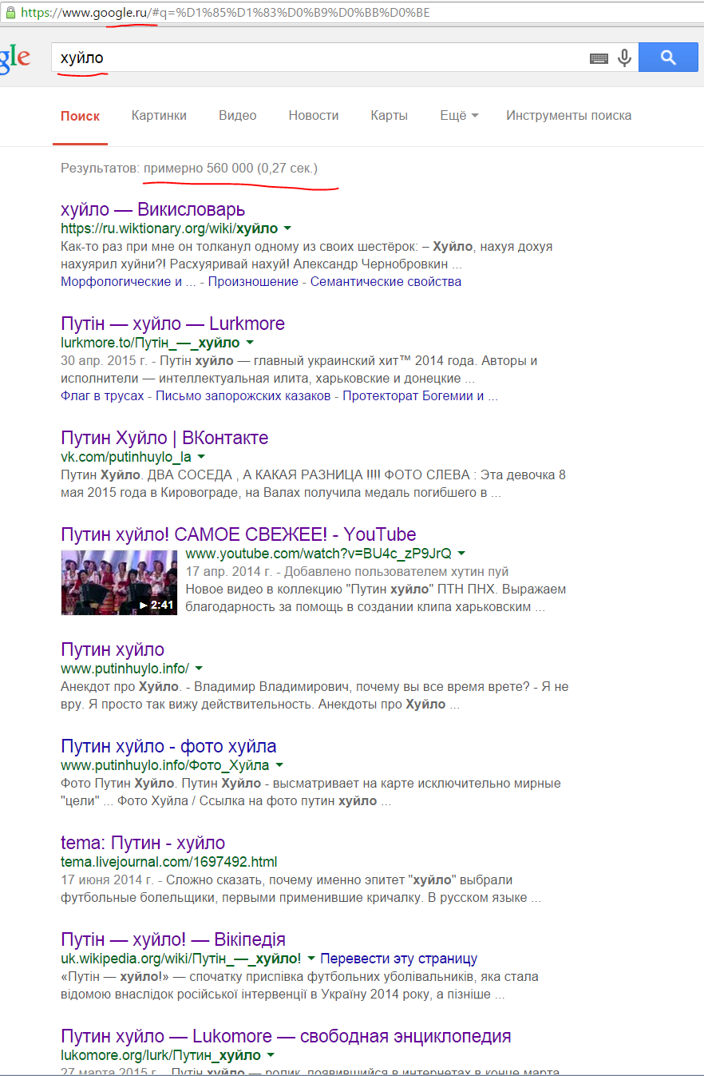Expand arrow next to uk.wikipedia.org URL
This screenshot has height=1076, width=704.
tap(311, 959)
